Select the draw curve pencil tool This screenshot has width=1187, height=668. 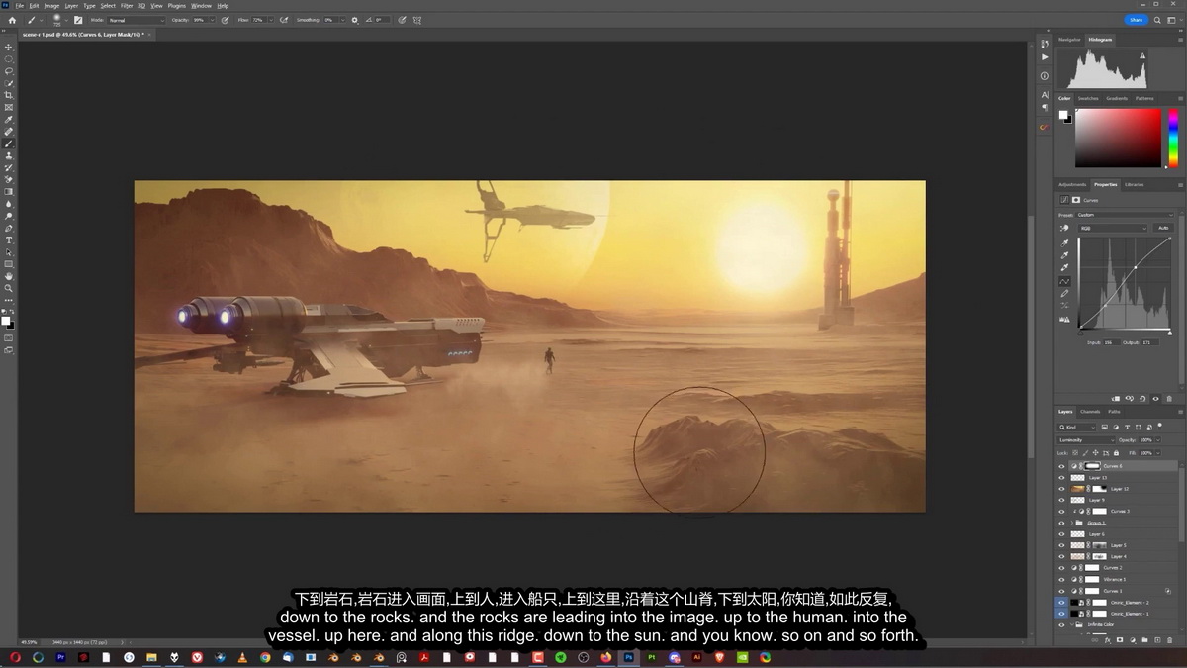pos(1065,294)
